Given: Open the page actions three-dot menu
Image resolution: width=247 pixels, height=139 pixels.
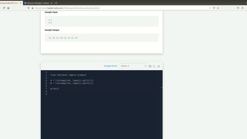Looking at the screenshot, I should [x=210, y=8].
